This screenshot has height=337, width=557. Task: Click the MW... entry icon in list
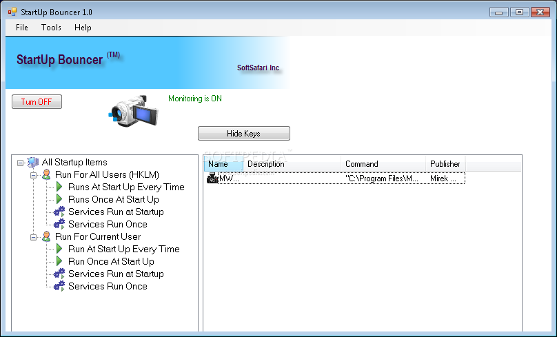(x=212, y=178)
